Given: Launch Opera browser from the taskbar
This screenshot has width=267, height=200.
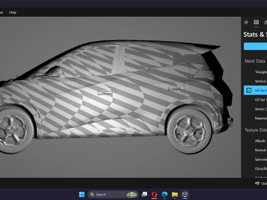Looking at the screenshot, I should [154, 194].
